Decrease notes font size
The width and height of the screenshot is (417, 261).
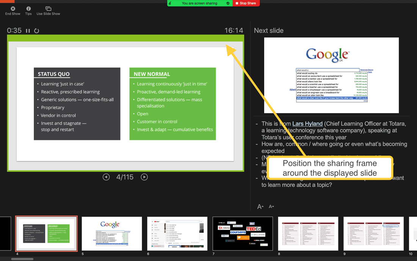[271, 206]
